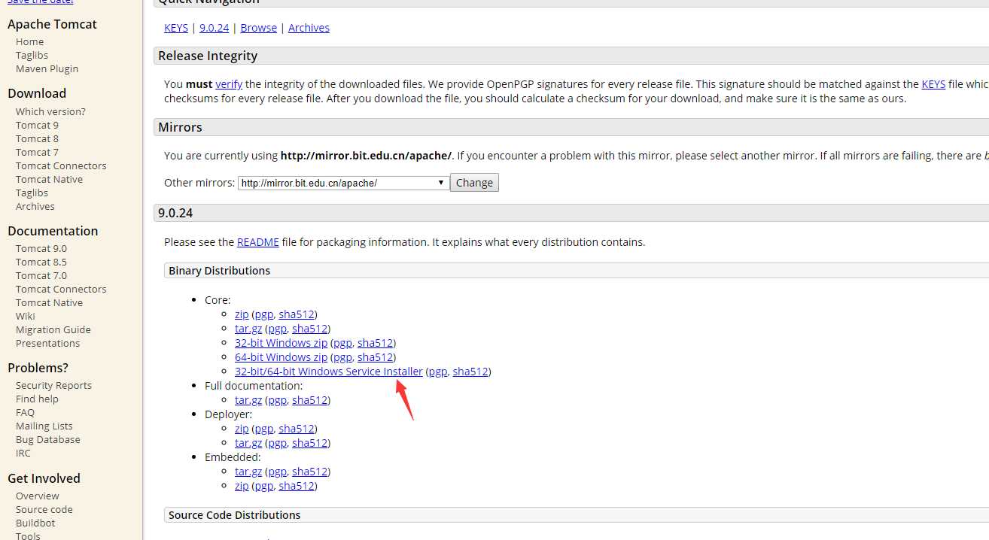Open Taglibs under Apache Tomcat section
Image resolution: width=989 pixels, height=540 pixels.
pyautogui.click(x=32, y=55)
